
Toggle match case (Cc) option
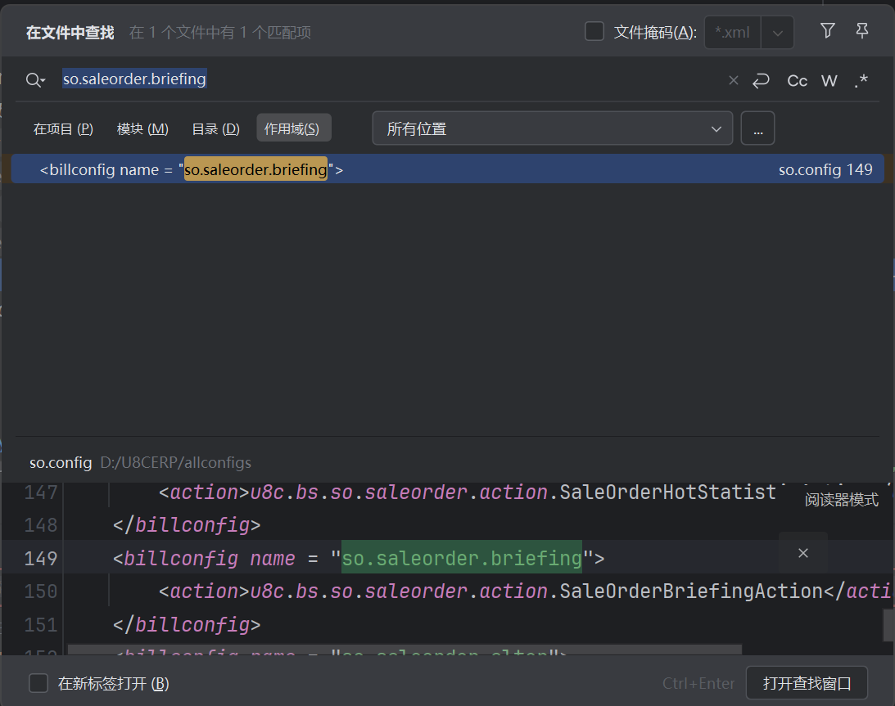797,80
